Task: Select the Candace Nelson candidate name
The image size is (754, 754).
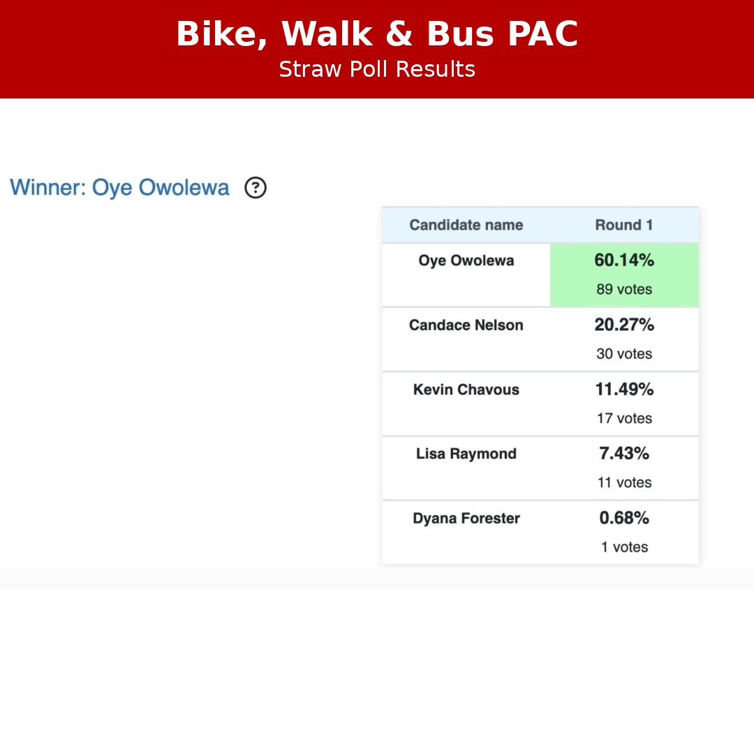Action: [x=466, y=325]
